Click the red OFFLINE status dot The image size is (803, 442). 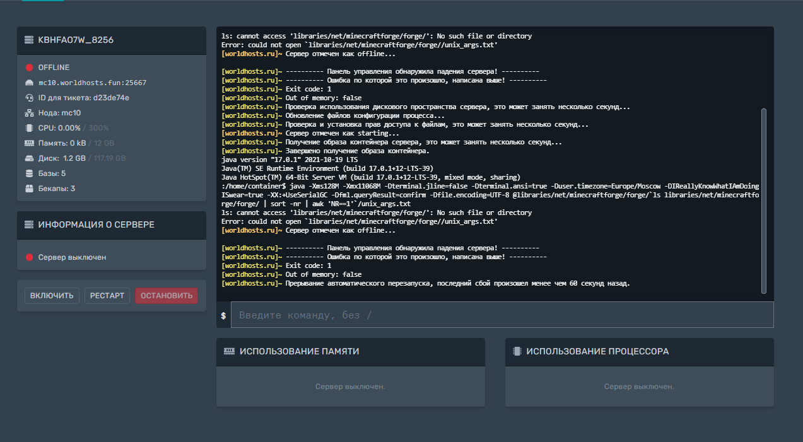coord(29,67)
